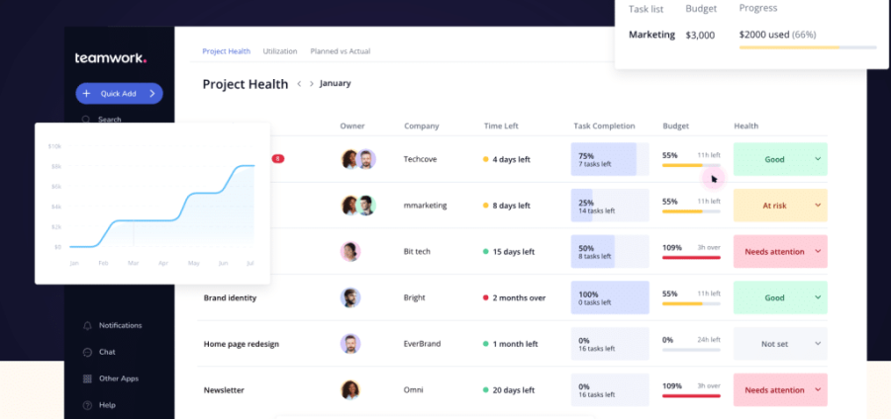Viewport: 891px width, 419px height.
Task: Open the At risk health dropdown for mmarketing
Action: point(780,206)
